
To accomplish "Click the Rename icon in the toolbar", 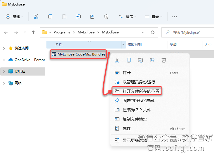I will (x=78, y=17).
